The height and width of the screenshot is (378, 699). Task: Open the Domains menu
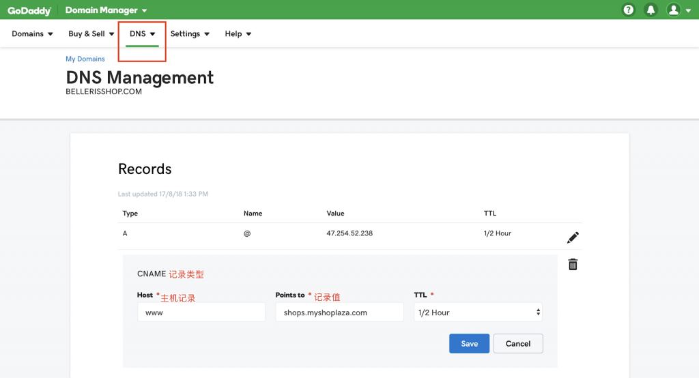[32, 34]
